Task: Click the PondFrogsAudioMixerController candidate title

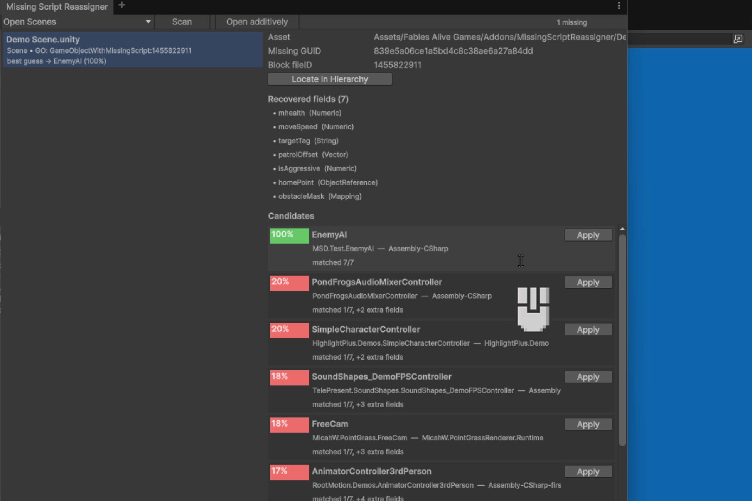Action: point(377,282)
